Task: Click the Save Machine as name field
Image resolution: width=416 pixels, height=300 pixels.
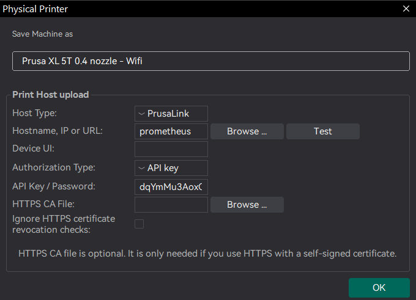Action: [x=210, y=61]
